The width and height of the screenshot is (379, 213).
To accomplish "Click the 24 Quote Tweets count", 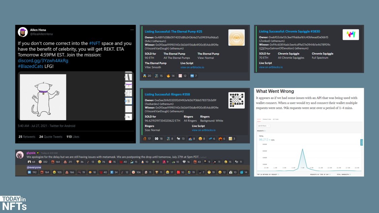I will click(x=51, y=137).
